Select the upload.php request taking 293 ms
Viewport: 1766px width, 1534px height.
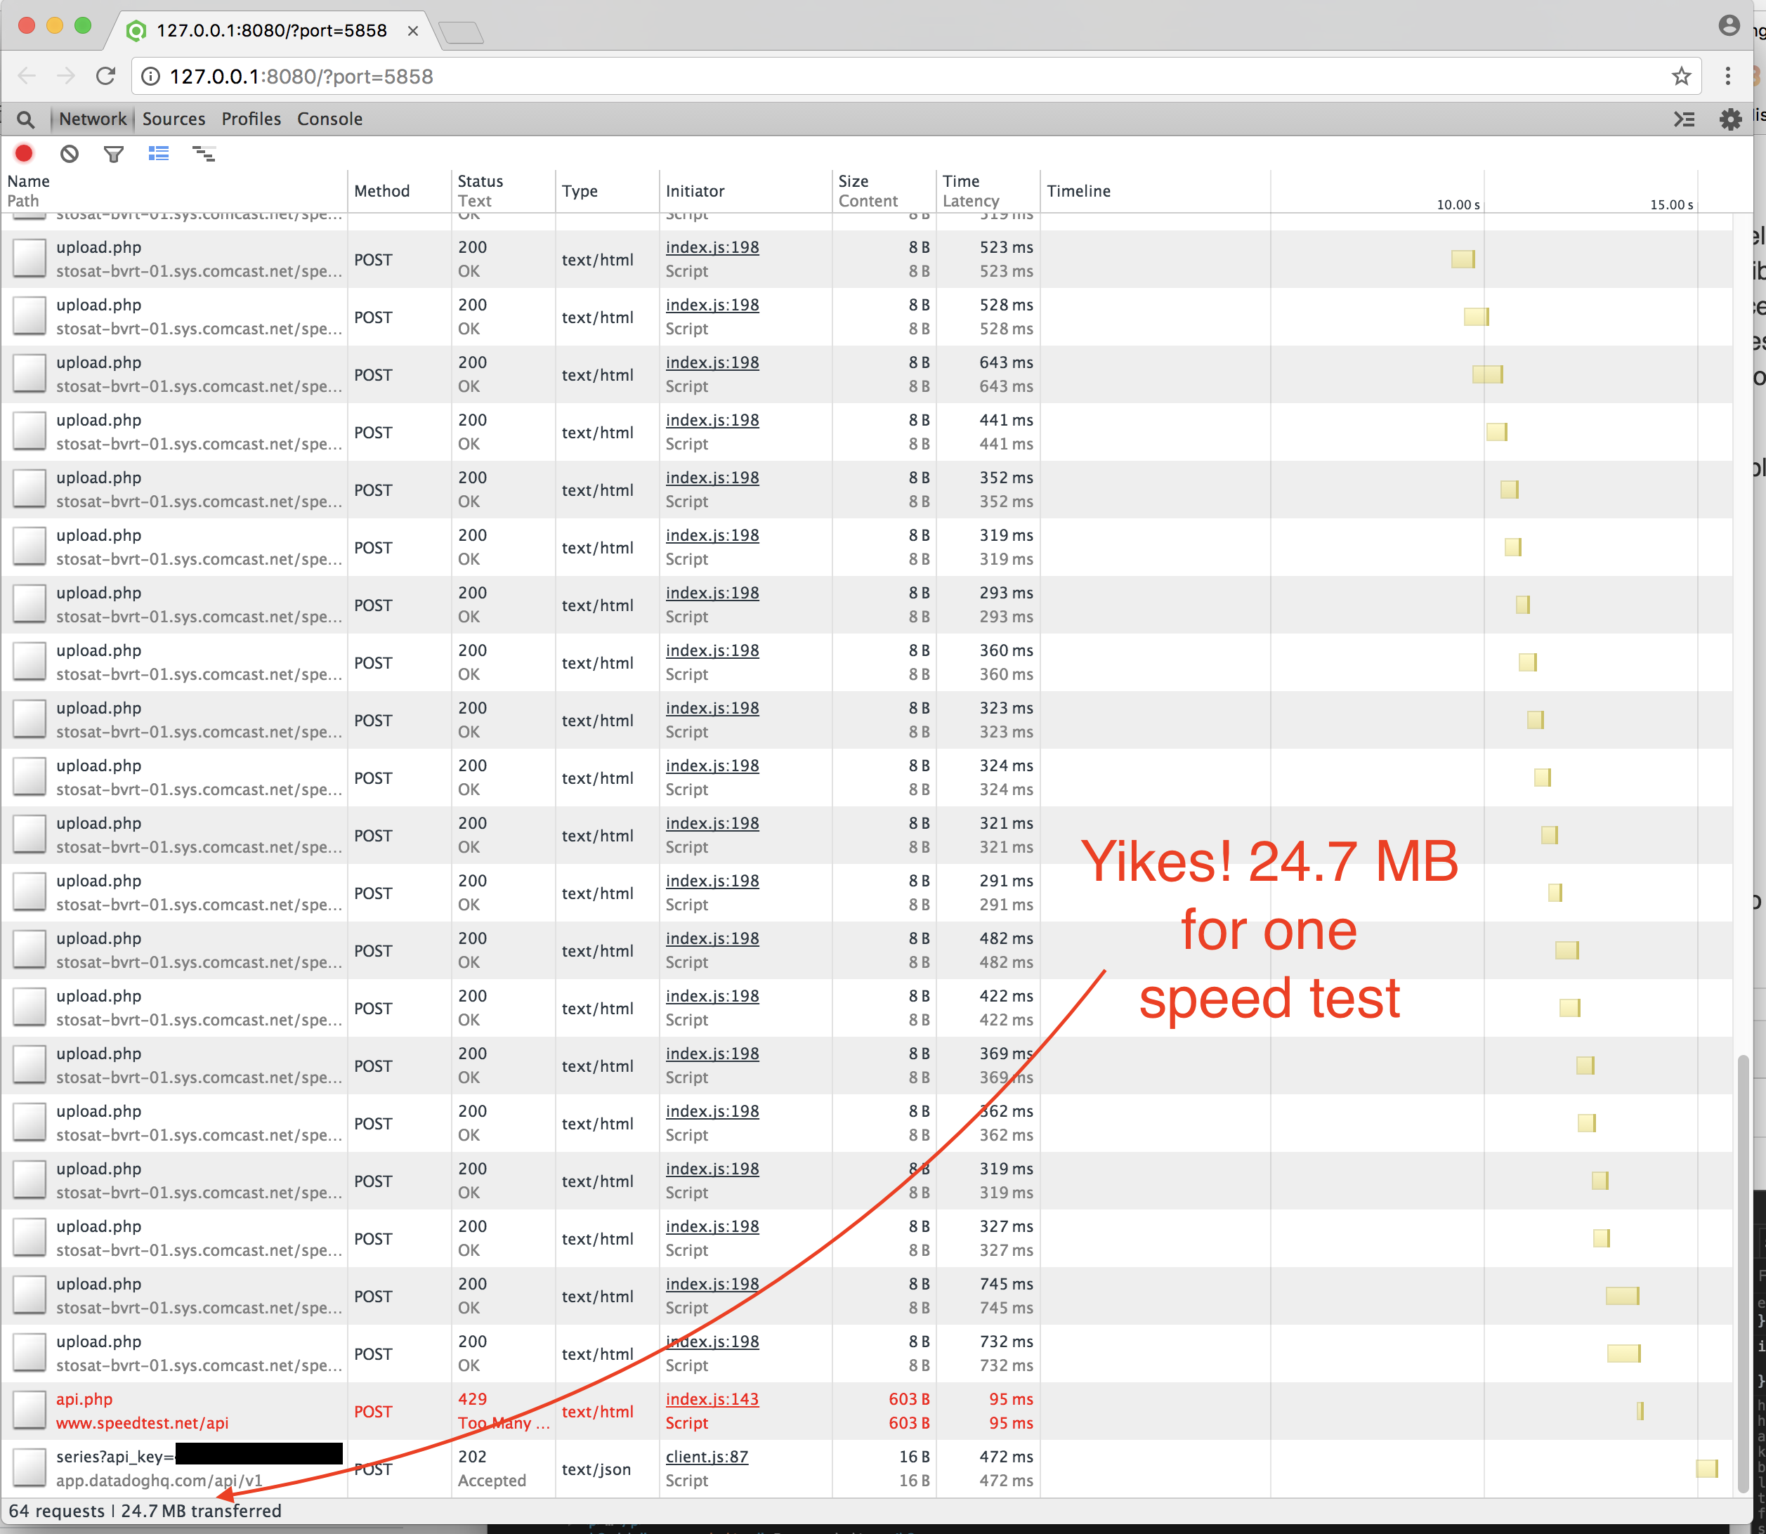coord(867,605)
